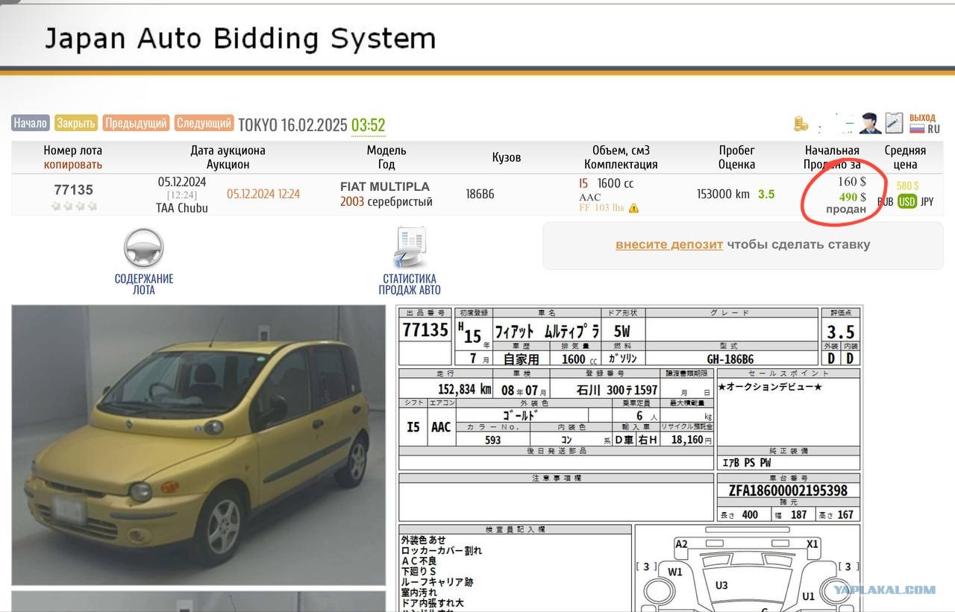Viewport: 955px width, 612px height.
Task: Click the gold coins balance icon
Action: [x=801, y=124]
